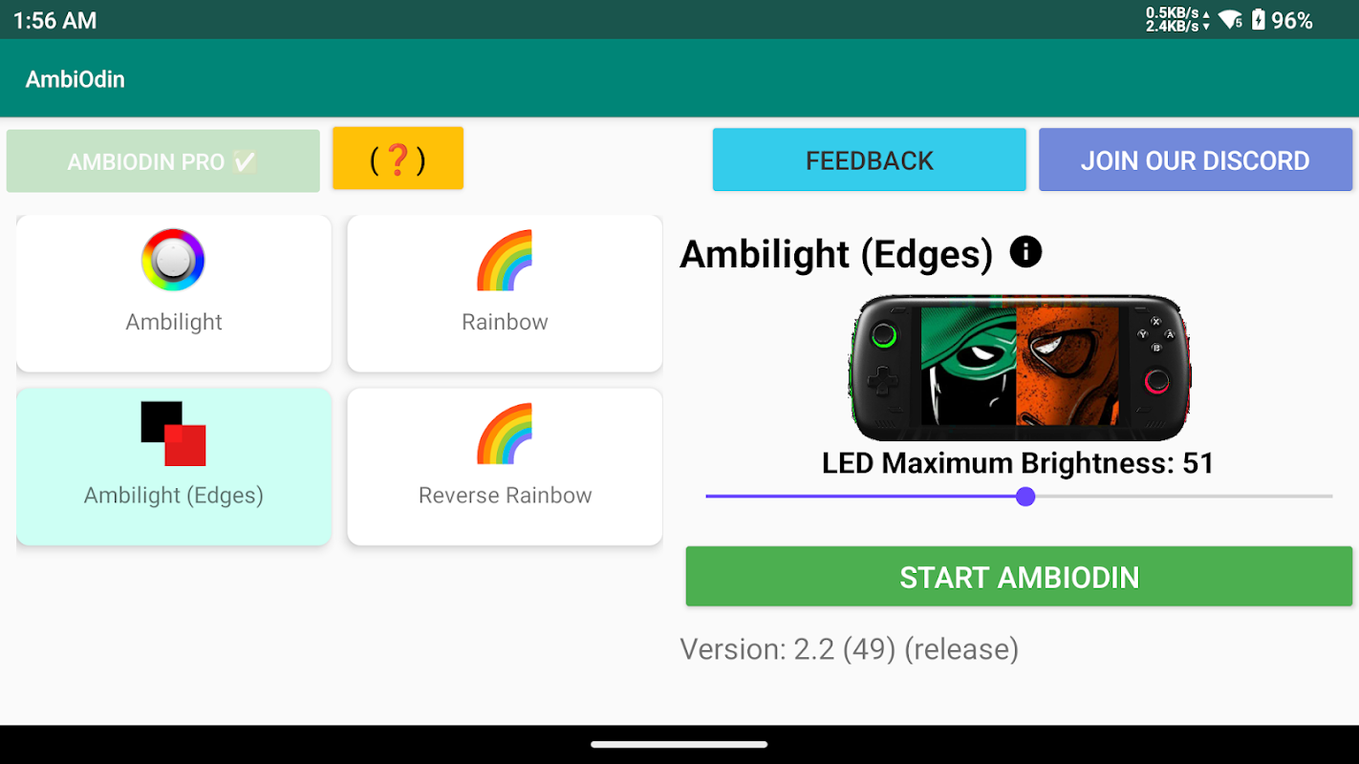The width and height of the screenshot is (1359, 764).
Task: Click the LED Maximum Brightness slider handle
Action: pos(1025,497)
